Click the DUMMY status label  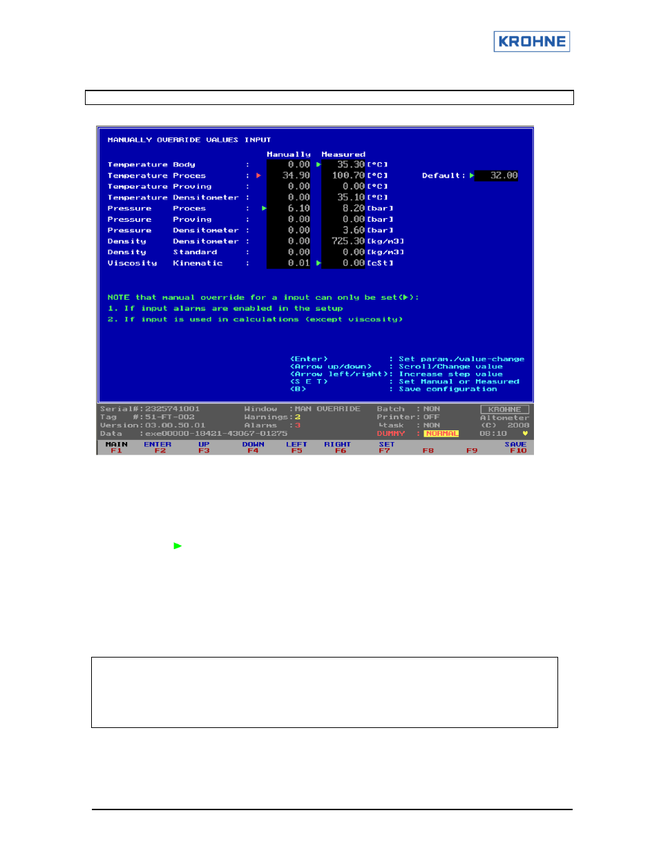[x=391, y=434]
